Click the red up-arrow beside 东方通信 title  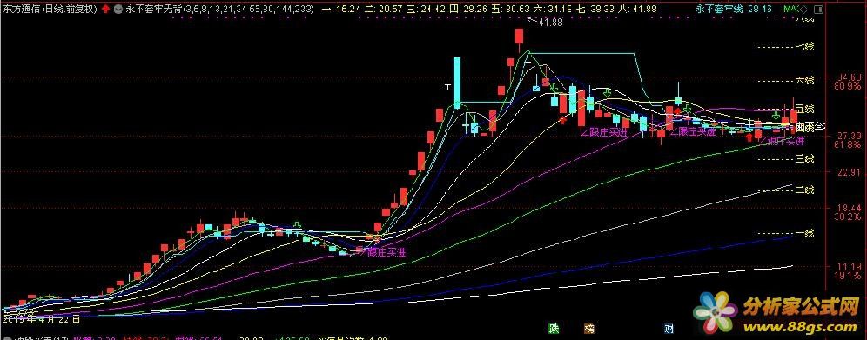point(105,10)
